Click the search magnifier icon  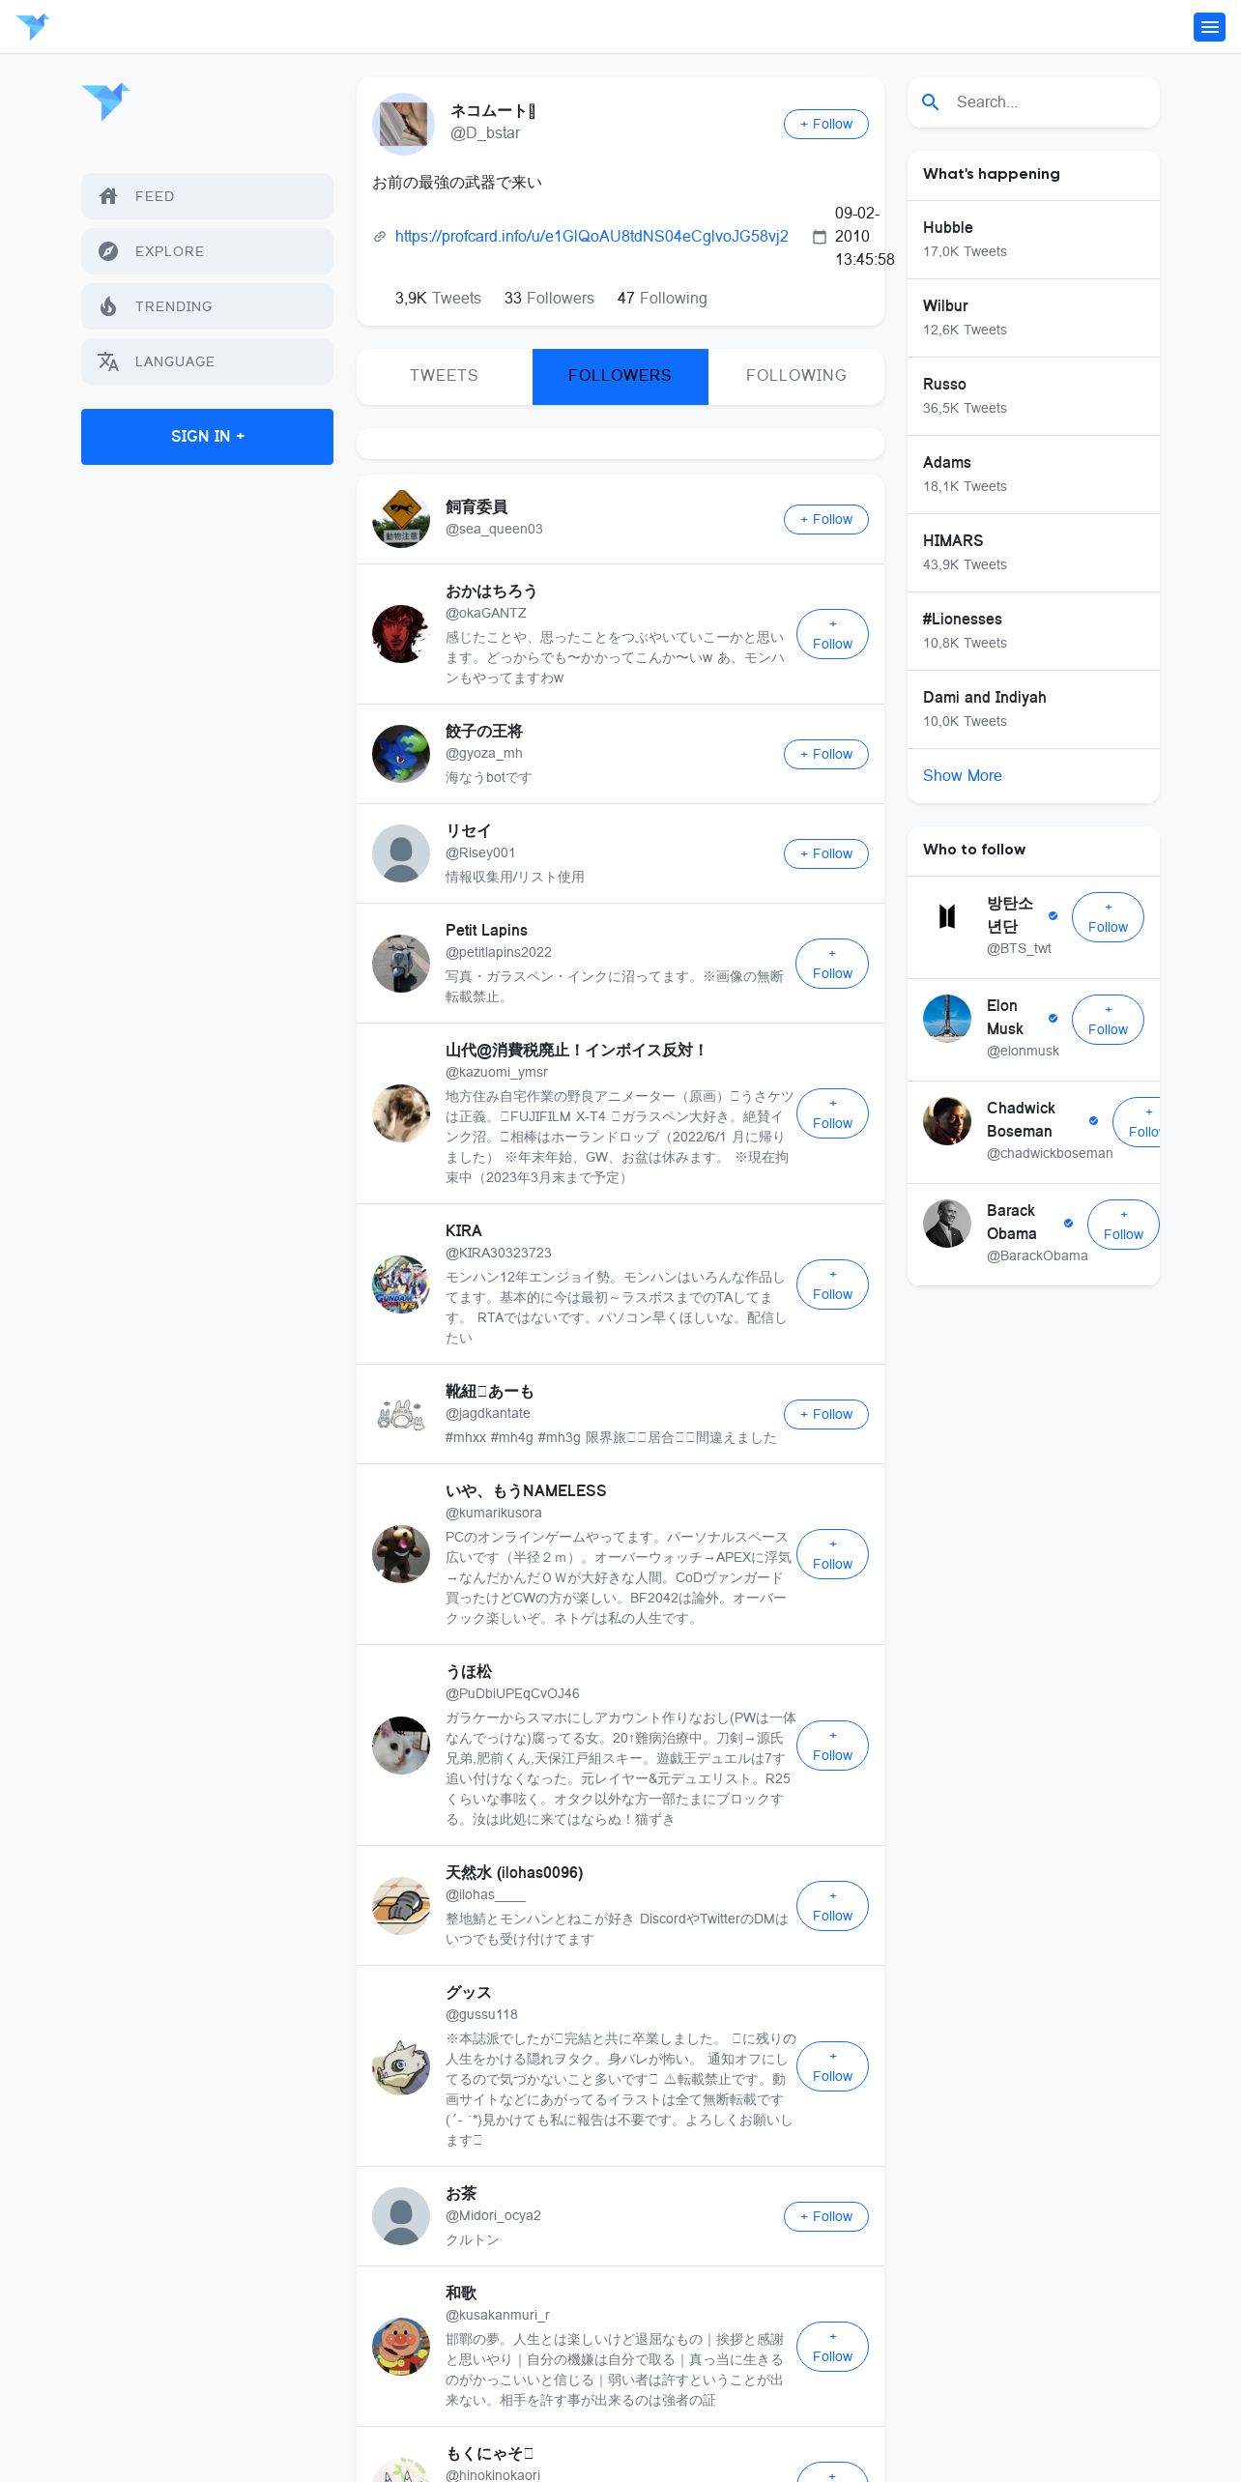pyautogui.click(x=931, y=101)
